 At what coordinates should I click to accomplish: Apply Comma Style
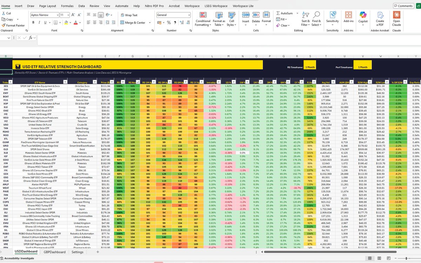tap(174, 22)
